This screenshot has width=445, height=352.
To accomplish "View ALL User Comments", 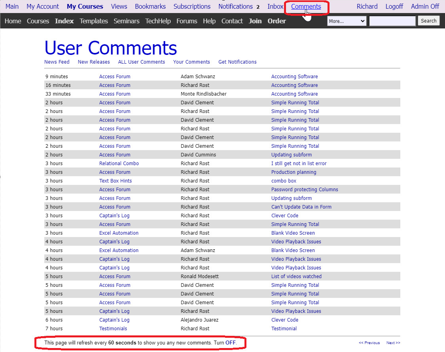I will click(x=141, y=62).
